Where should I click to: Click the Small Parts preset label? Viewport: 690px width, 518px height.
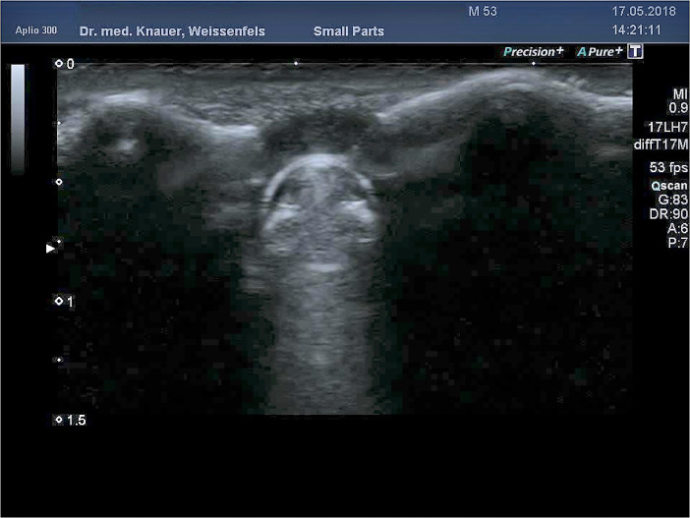pyautogui.click(x=349, y=31)
